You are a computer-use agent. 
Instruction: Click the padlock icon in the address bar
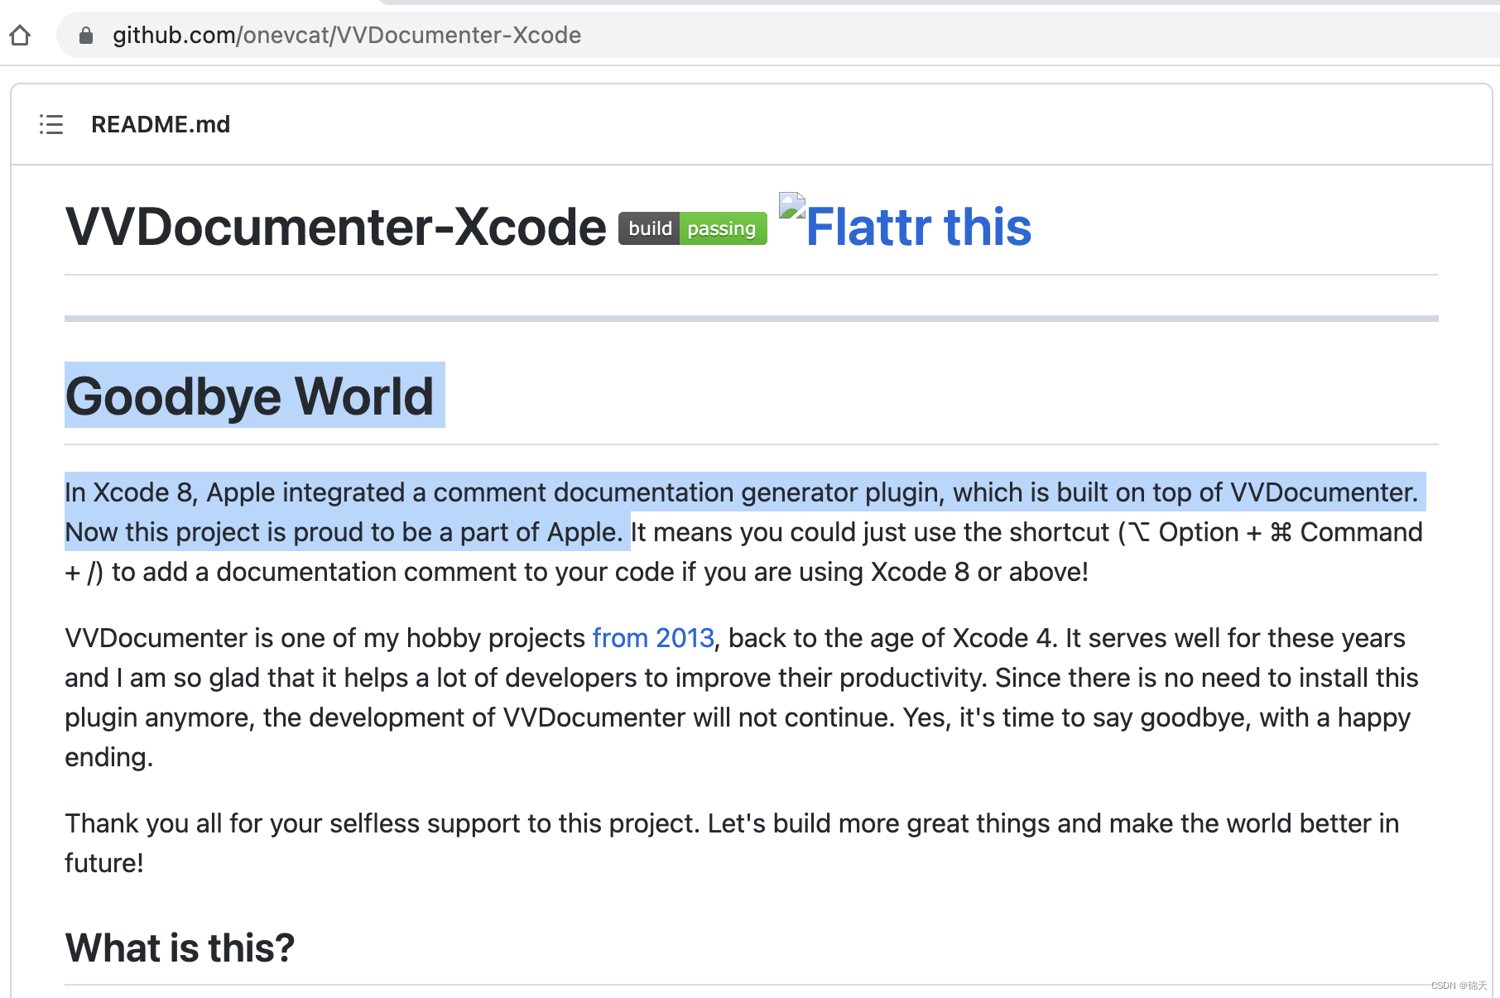[85, 35]
